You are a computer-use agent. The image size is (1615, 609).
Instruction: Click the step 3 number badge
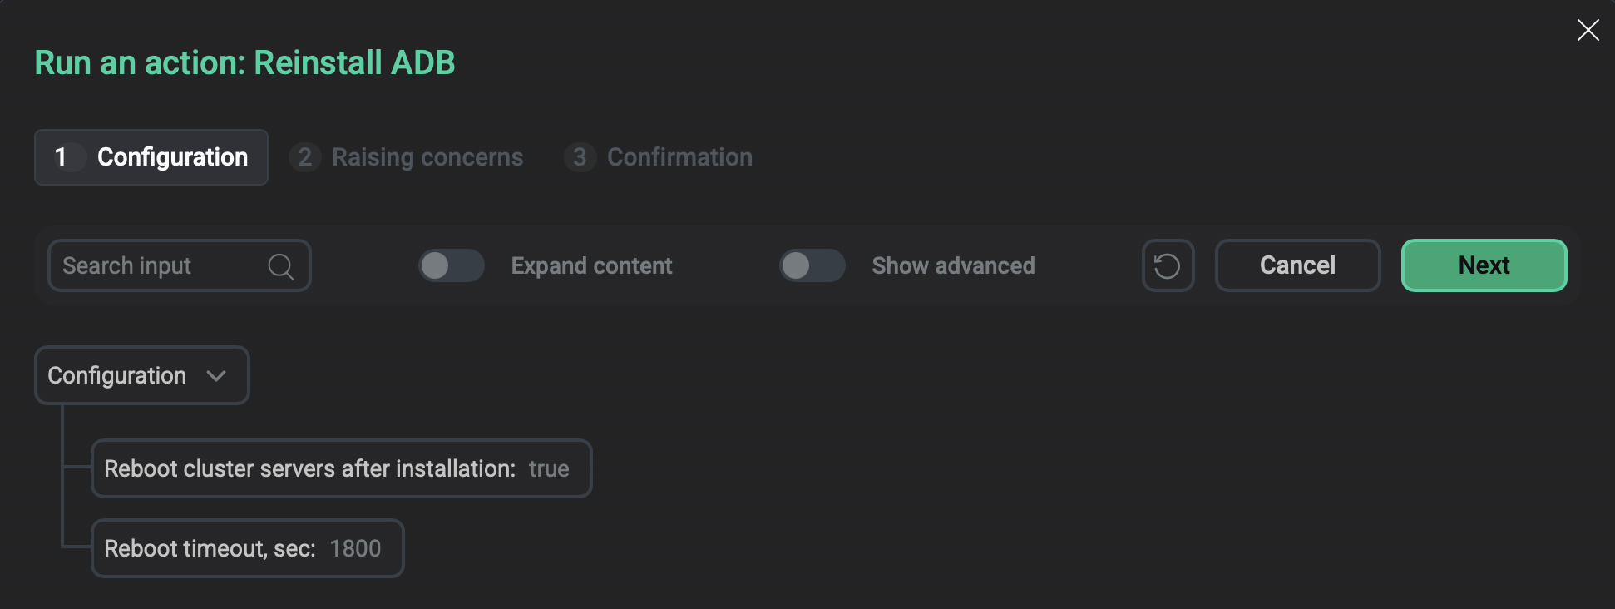(580, 157)
